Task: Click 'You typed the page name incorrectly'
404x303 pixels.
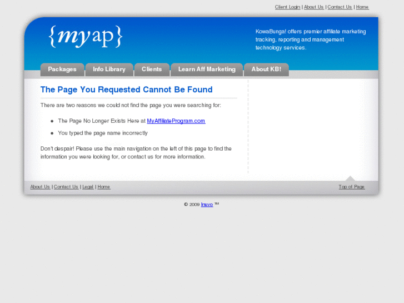Action: point(103,133)
